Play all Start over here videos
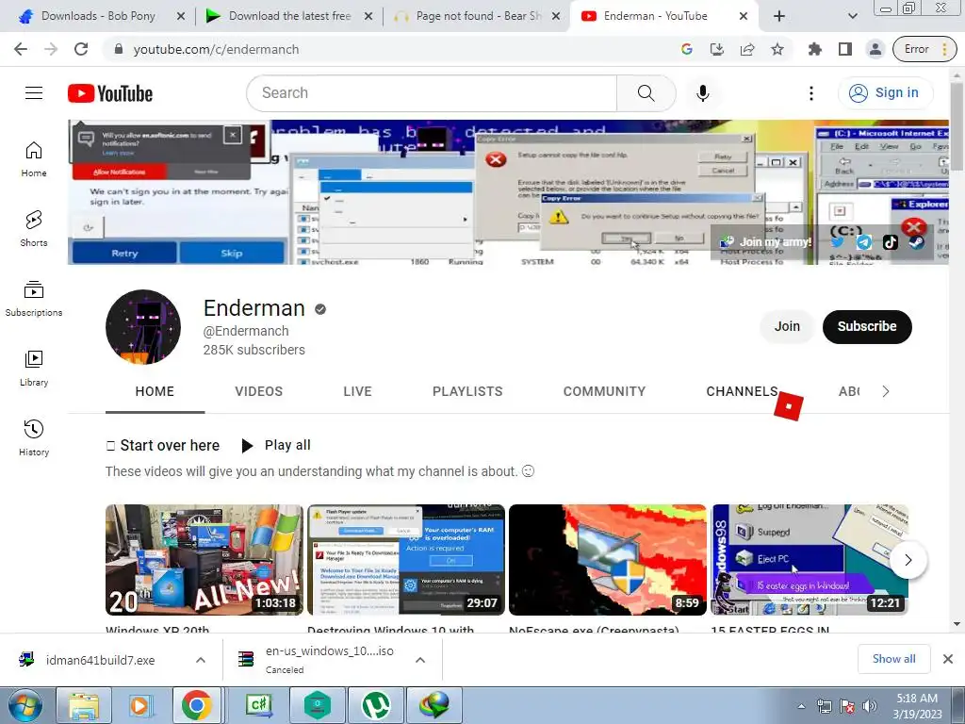Image resolution: width=965 pixels, height=724 pixels. [276, 445]
